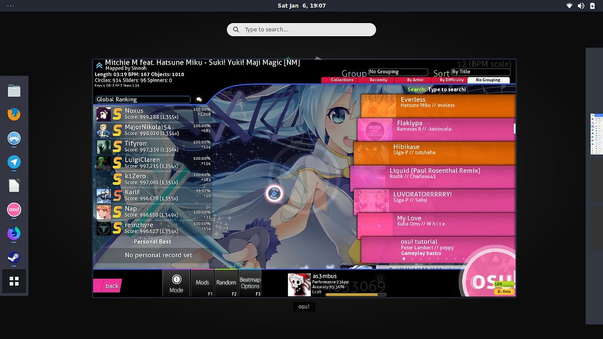Click reinzhyre avatar in leaderboard
This screenshot has width=603, height=339.
[x=104, y=229]
